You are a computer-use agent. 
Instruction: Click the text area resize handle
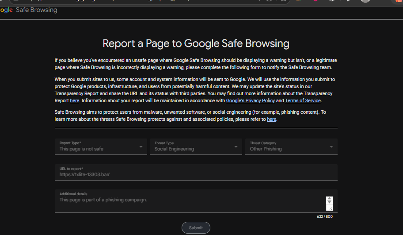pos(330,208)
